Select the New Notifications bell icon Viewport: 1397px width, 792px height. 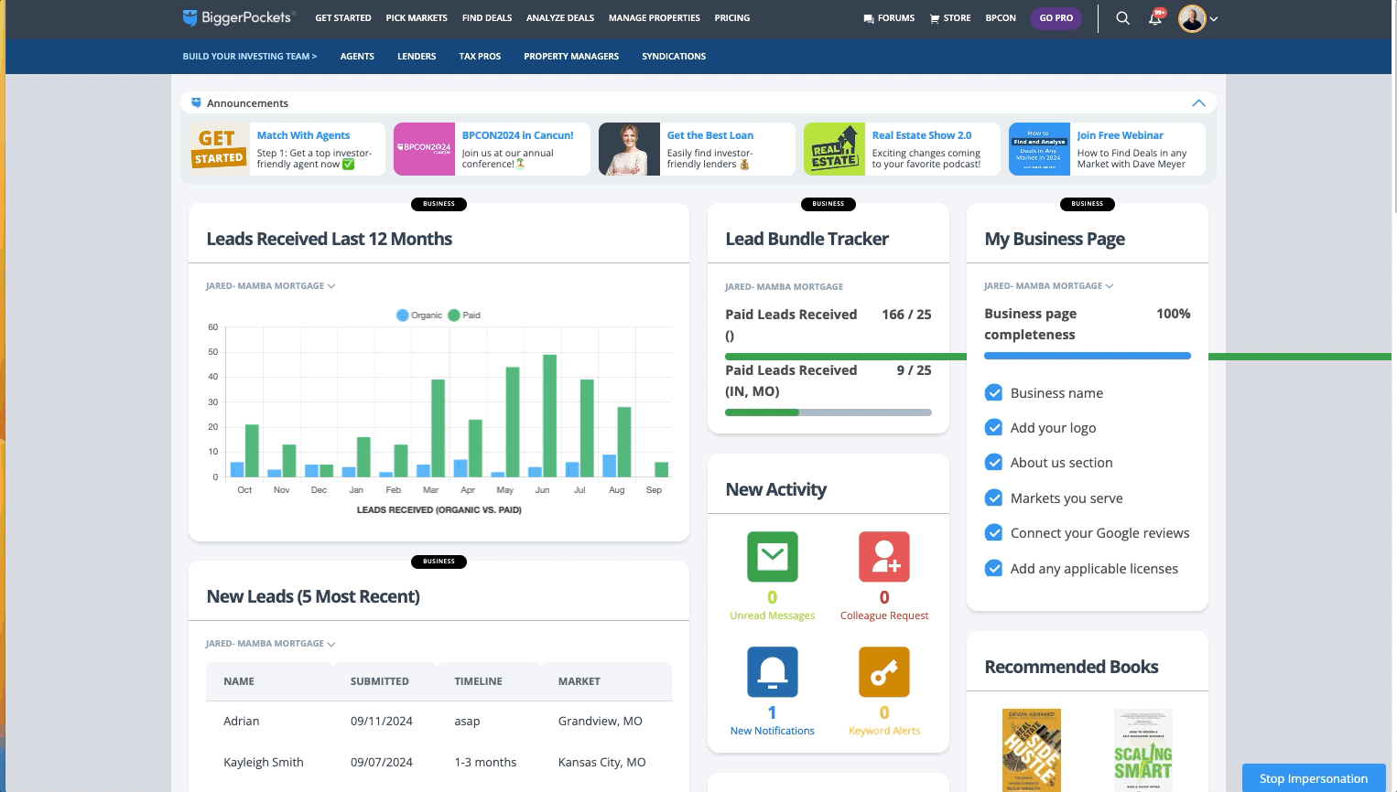pyautogui.click(x=772, y=671)
